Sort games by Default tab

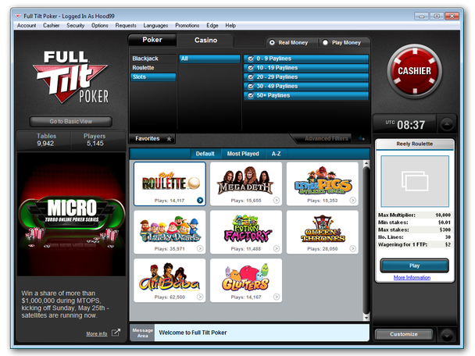click(x=205, y=154)
